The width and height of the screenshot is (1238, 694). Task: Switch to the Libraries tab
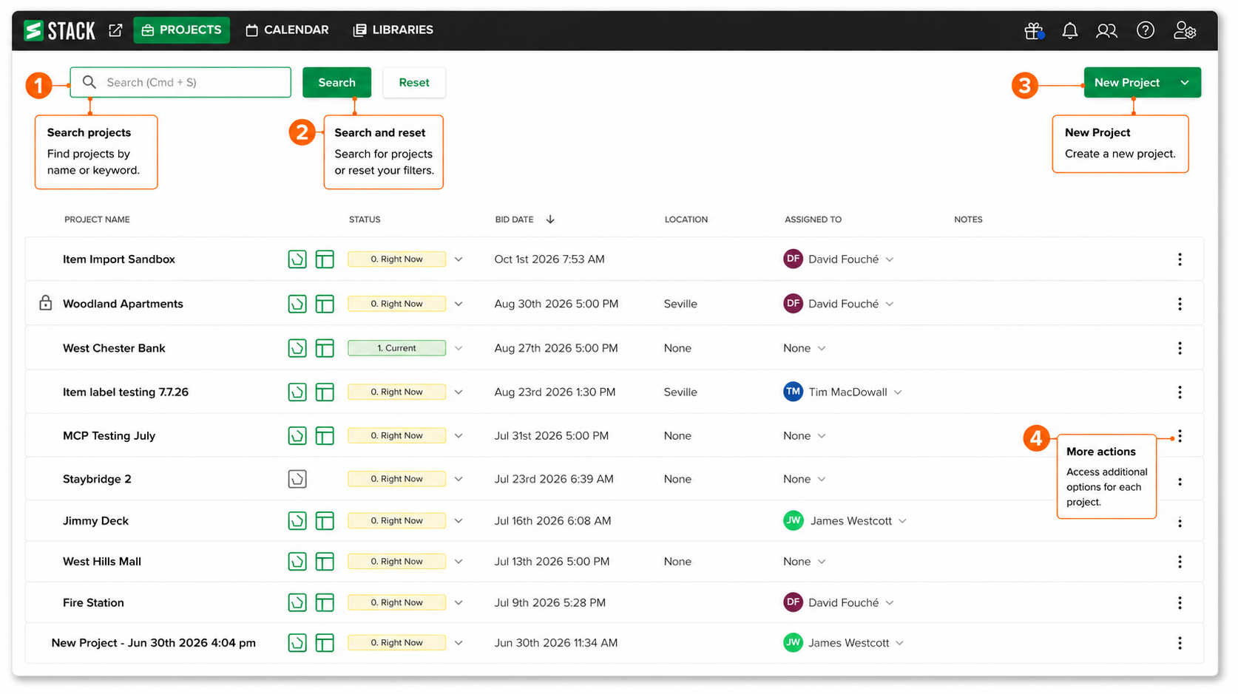pyautogui.click(x=393, y=30)
